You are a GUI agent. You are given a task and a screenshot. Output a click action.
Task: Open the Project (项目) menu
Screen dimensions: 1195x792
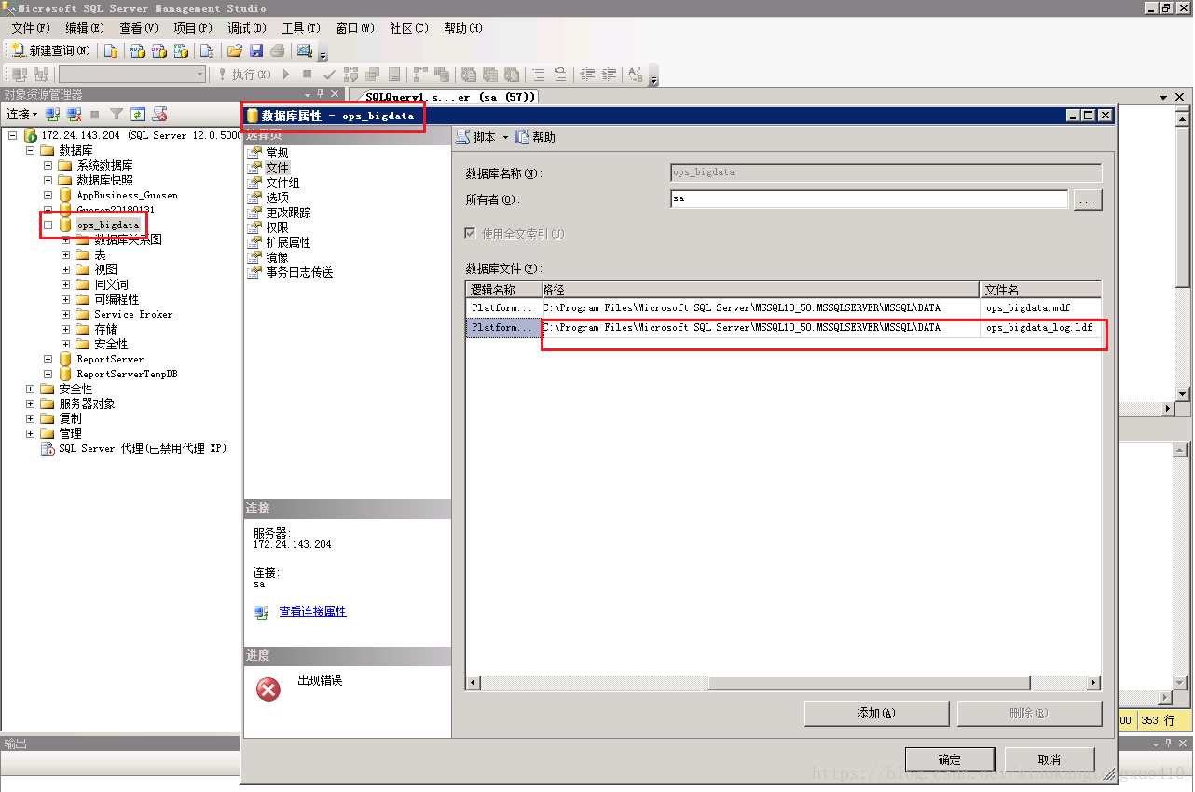click(192, 28)
